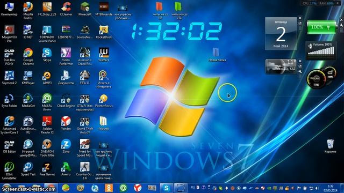Screen dimensions: 344x193
Task: Open Adobe Reader XI shortcut
Action: click(47, 125)
